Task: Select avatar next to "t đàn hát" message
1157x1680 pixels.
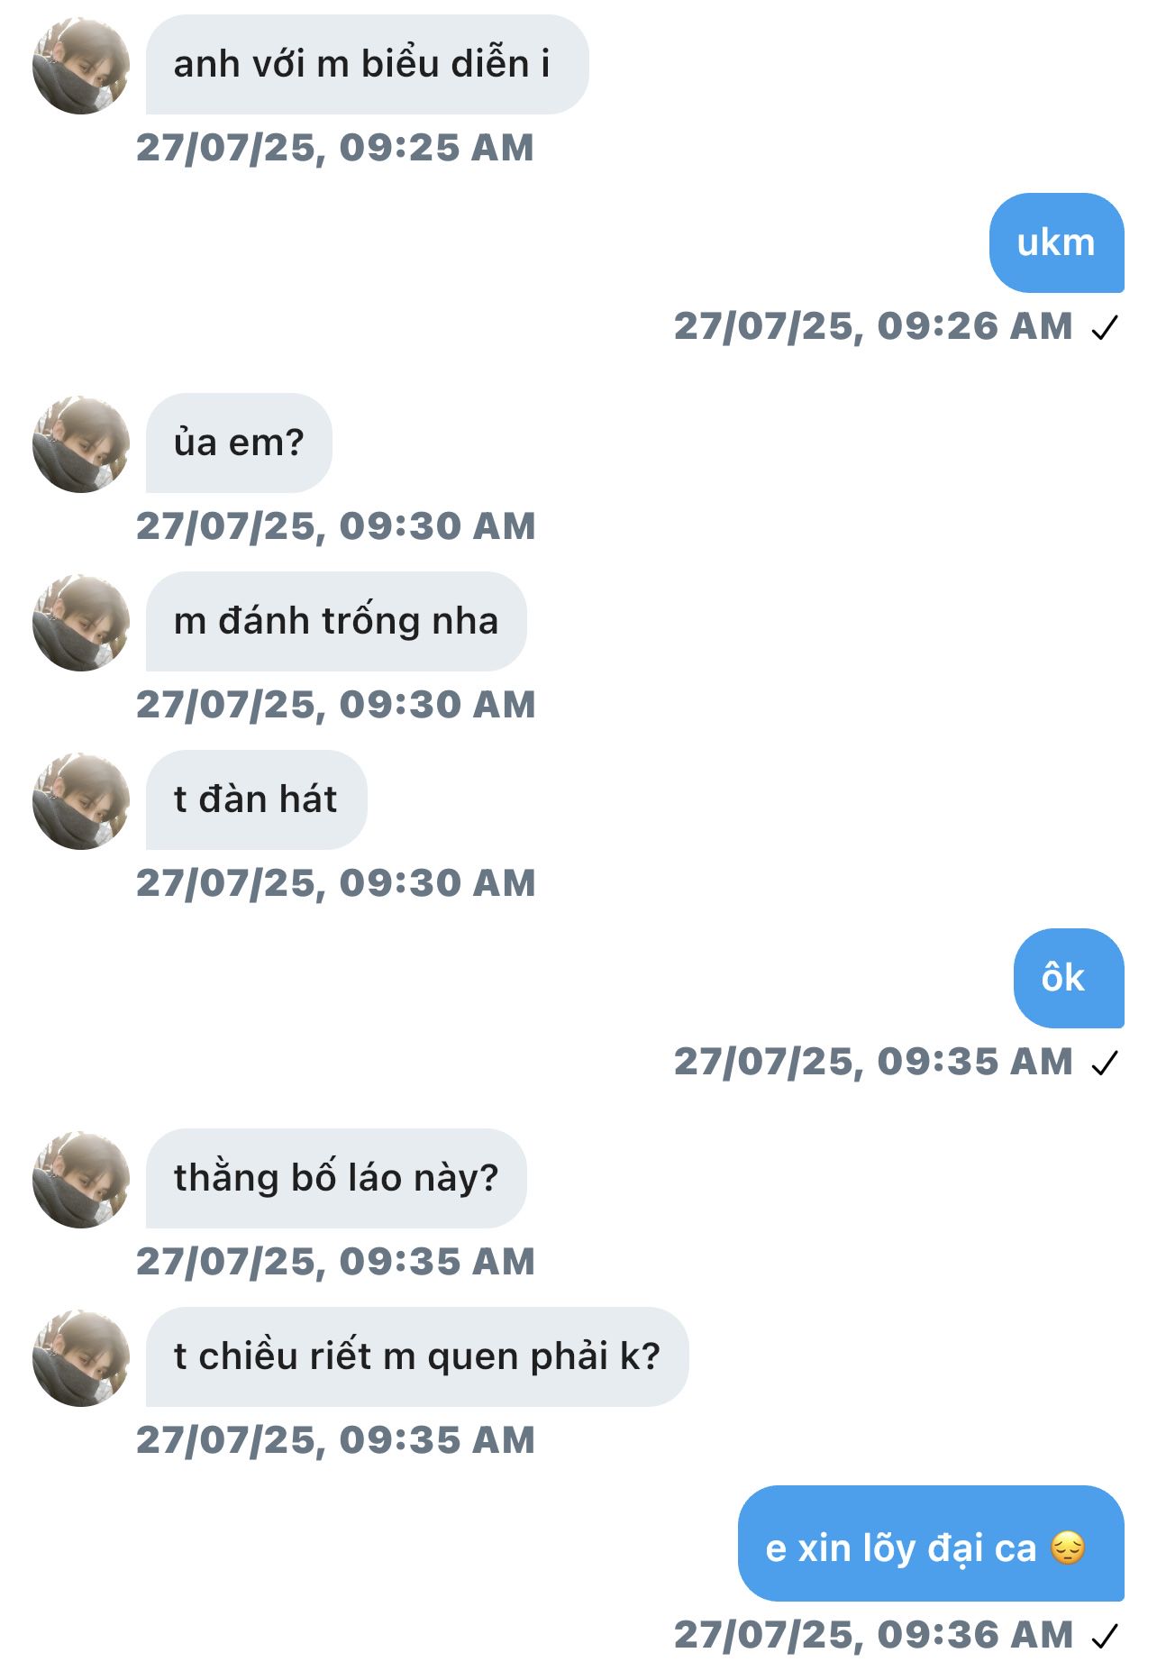Action: [81, 801]
